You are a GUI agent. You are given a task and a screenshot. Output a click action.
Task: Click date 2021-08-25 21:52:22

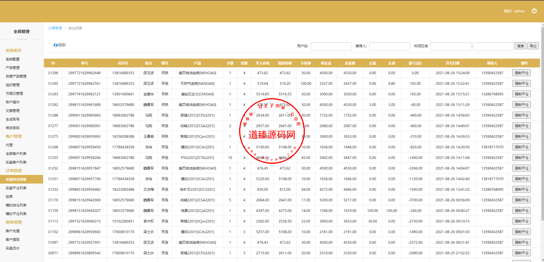(x=453, y=253)
